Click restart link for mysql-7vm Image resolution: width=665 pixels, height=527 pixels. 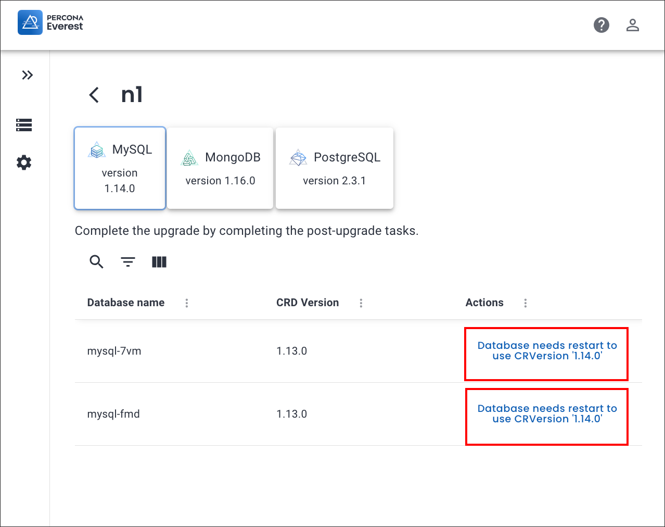pyautogui.click(x=547, y=350)
